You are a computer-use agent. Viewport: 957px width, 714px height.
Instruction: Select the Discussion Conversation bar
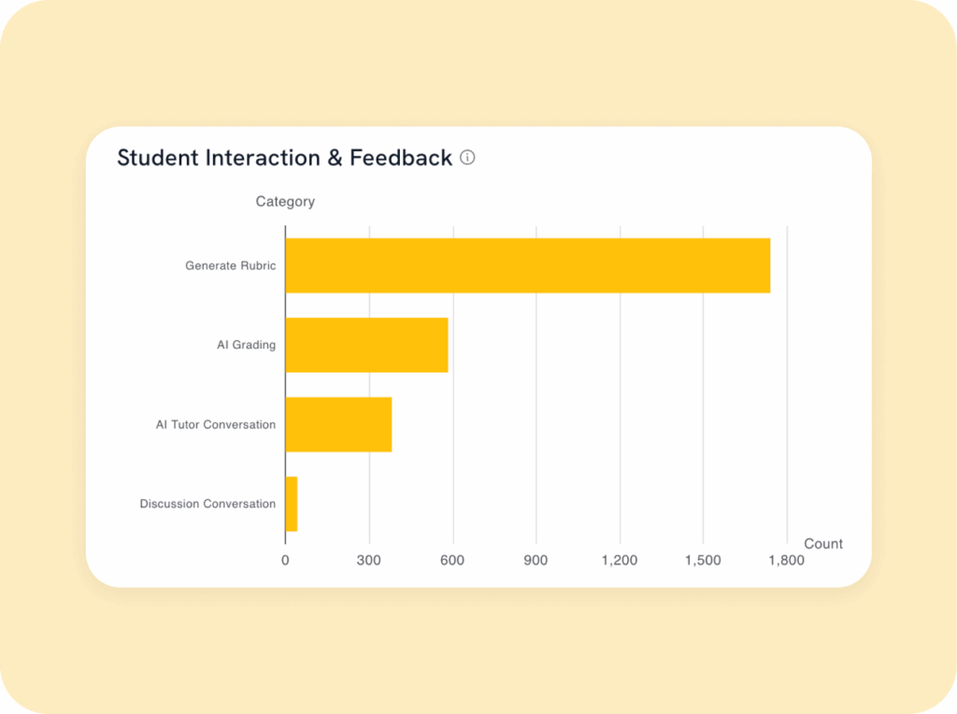(x=292, y=504)
